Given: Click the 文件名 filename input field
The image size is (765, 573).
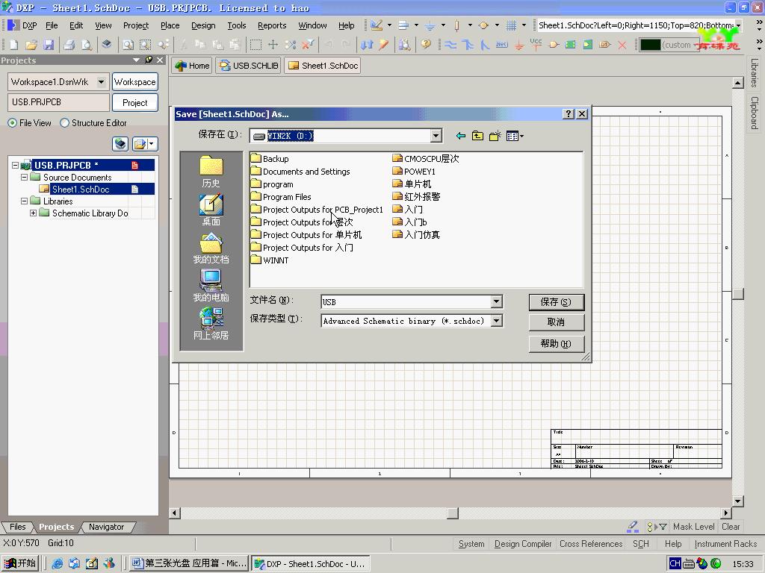Looking at the screenshot, I should click(x=406, y=302).
